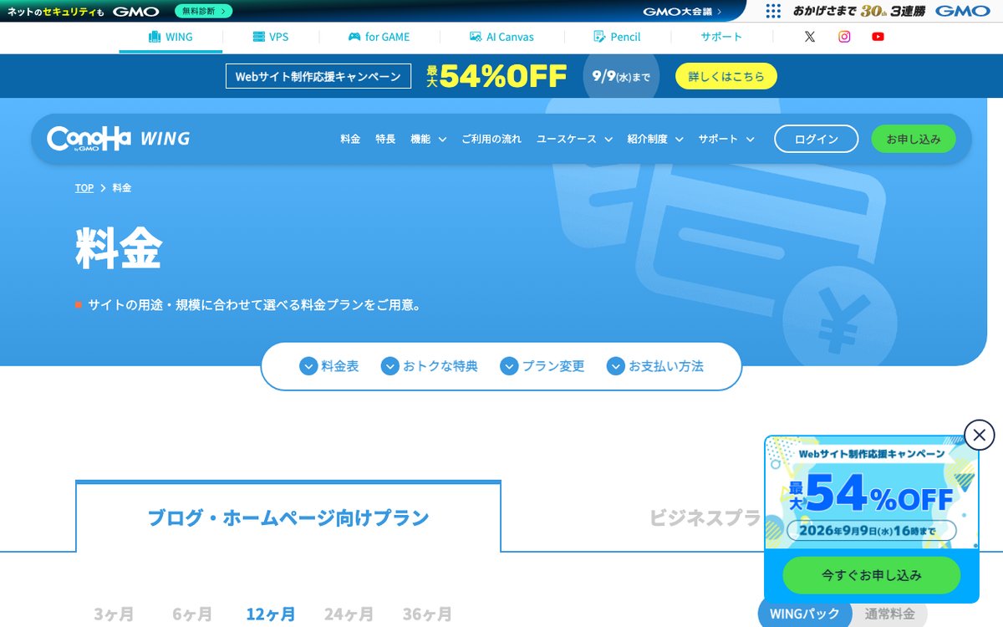Open the X (Twitter) social icon
Screen dimensions: 1003x627
[x=809, y=37]
